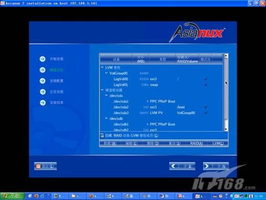Click the RAID(A) button
Screen dimensions: 266x200
pyautogui.click(x=196, y=144)
